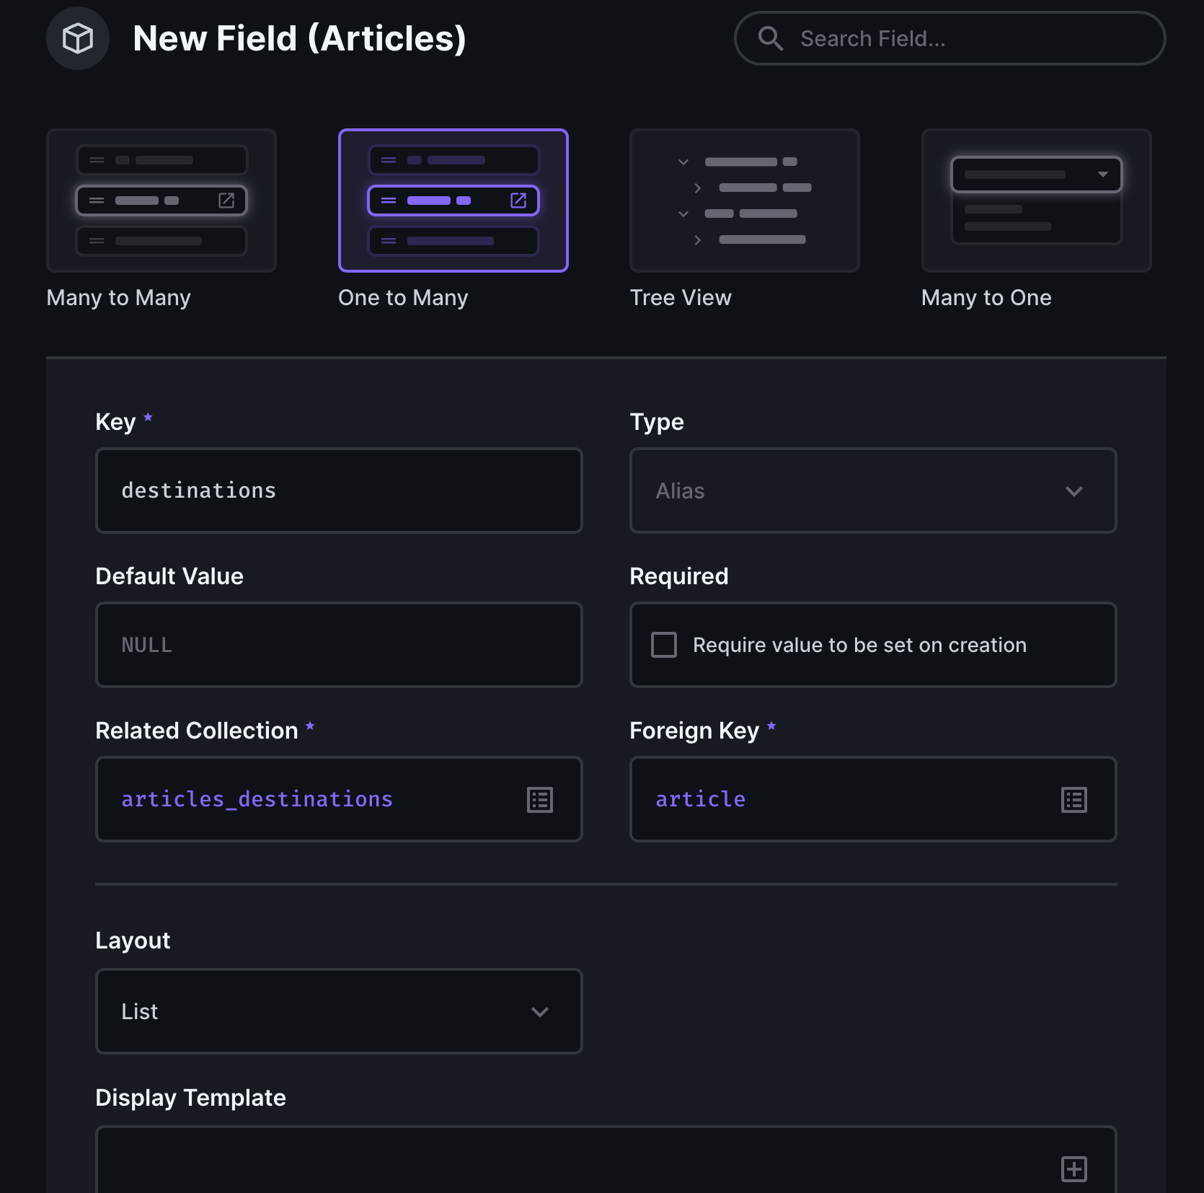
Task: Click the Default Value NULL input field
Action: coord(338,645)
